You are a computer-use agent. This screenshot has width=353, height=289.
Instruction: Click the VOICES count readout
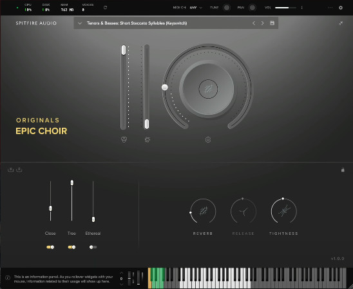click(x=88, y=8)
